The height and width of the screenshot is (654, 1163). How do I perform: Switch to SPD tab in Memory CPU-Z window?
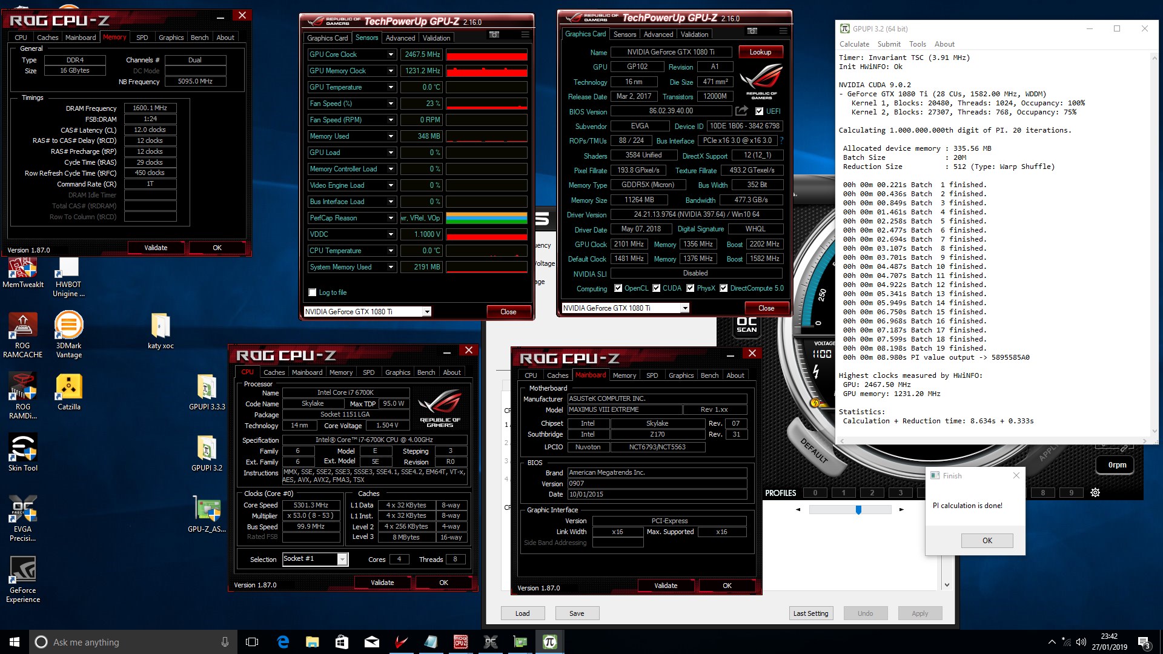[x=142, y=38]
